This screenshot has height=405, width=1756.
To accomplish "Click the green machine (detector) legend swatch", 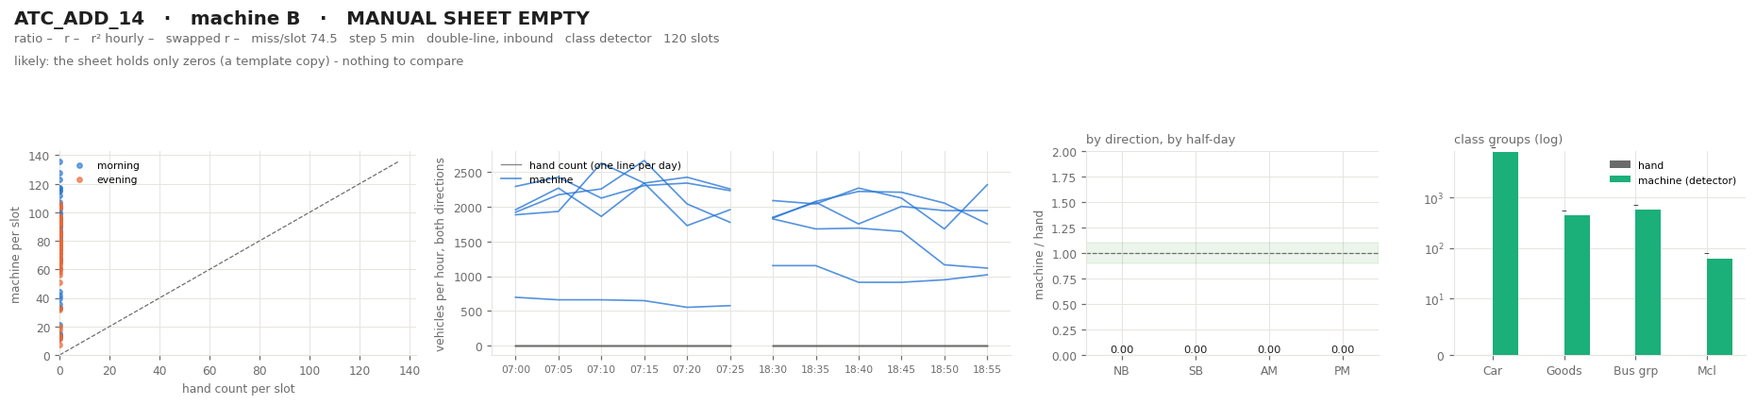I will tap(1620, 179).
